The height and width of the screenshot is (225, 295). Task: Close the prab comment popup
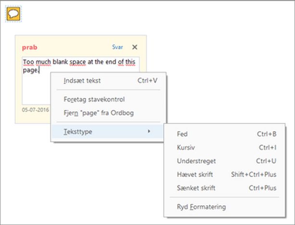pyautogui.click(x=135, y=47)
